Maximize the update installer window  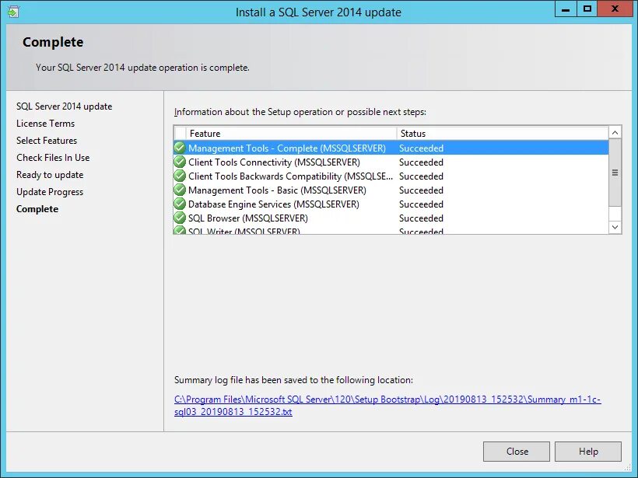(x=587, y=9)
